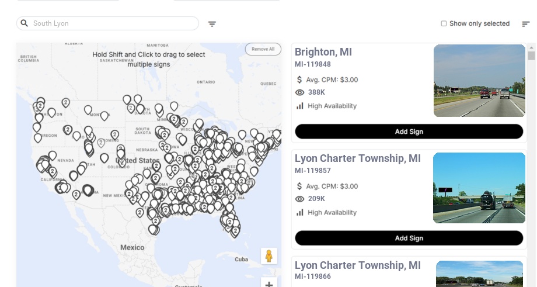The image size is (537, 287).
Task: Open the sort order icon
Action: [525, 24]
